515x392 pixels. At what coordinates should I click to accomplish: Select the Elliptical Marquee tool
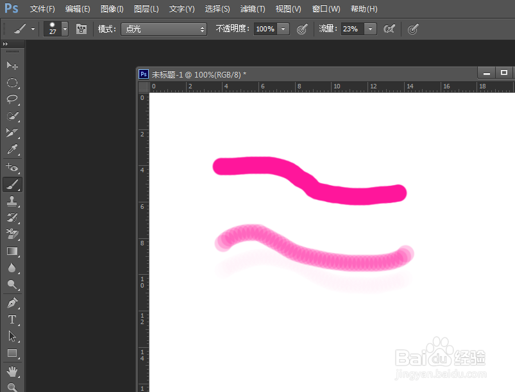[x=13, y=83]
